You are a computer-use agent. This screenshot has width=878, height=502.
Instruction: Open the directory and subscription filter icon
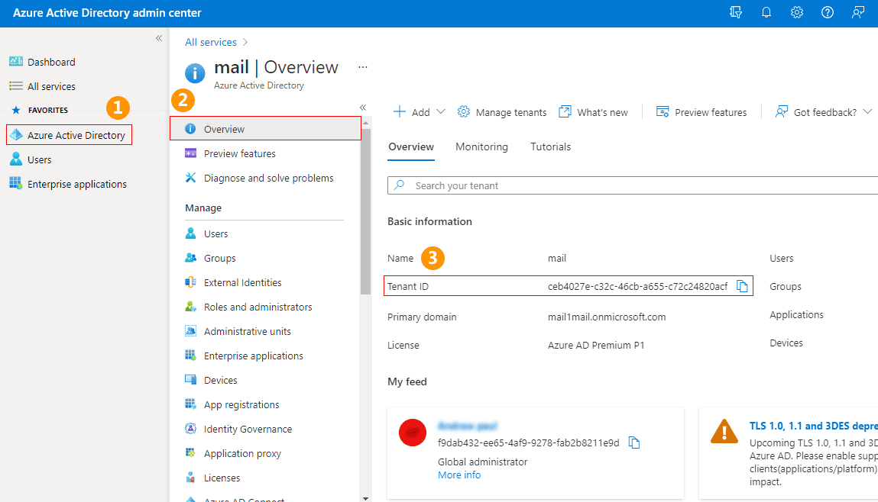(x=736, y=13)
